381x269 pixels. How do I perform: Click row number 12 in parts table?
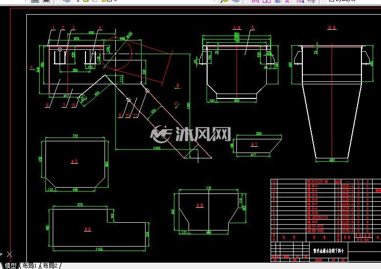point(274,181)
